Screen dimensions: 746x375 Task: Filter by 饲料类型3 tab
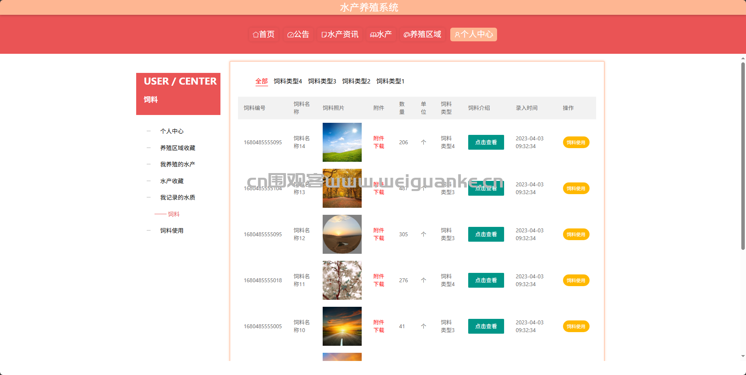(322, 81)
